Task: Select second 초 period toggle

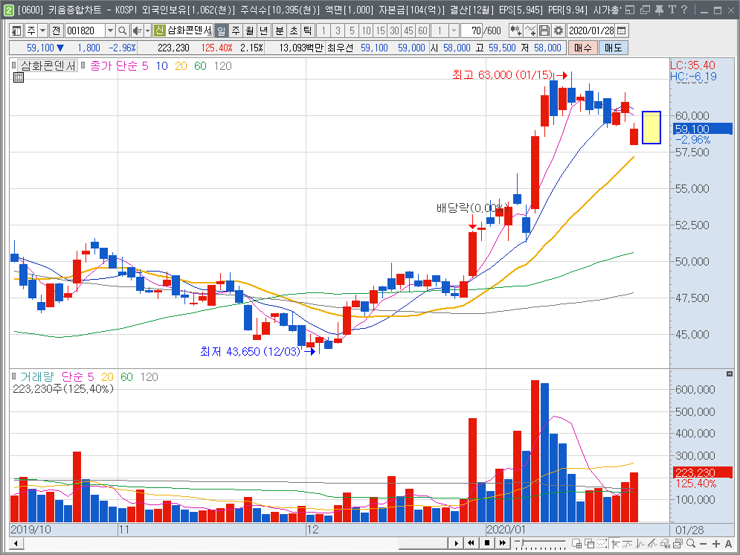Action: [294, 31]
